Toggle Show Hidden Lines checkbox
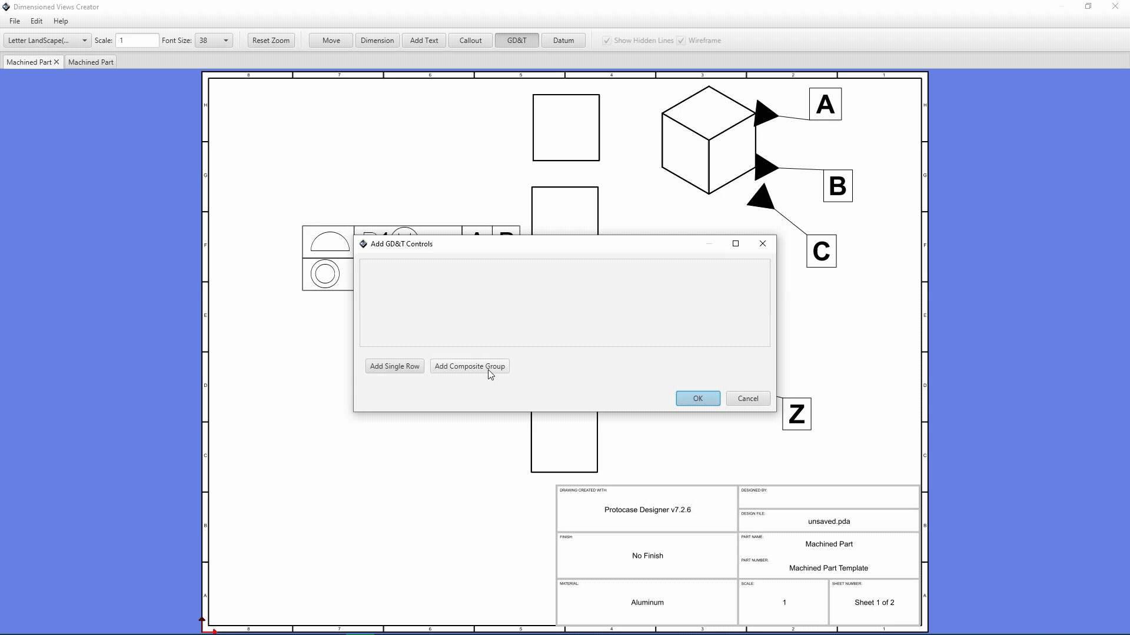The image size is (1130, 635). (607, 41)
